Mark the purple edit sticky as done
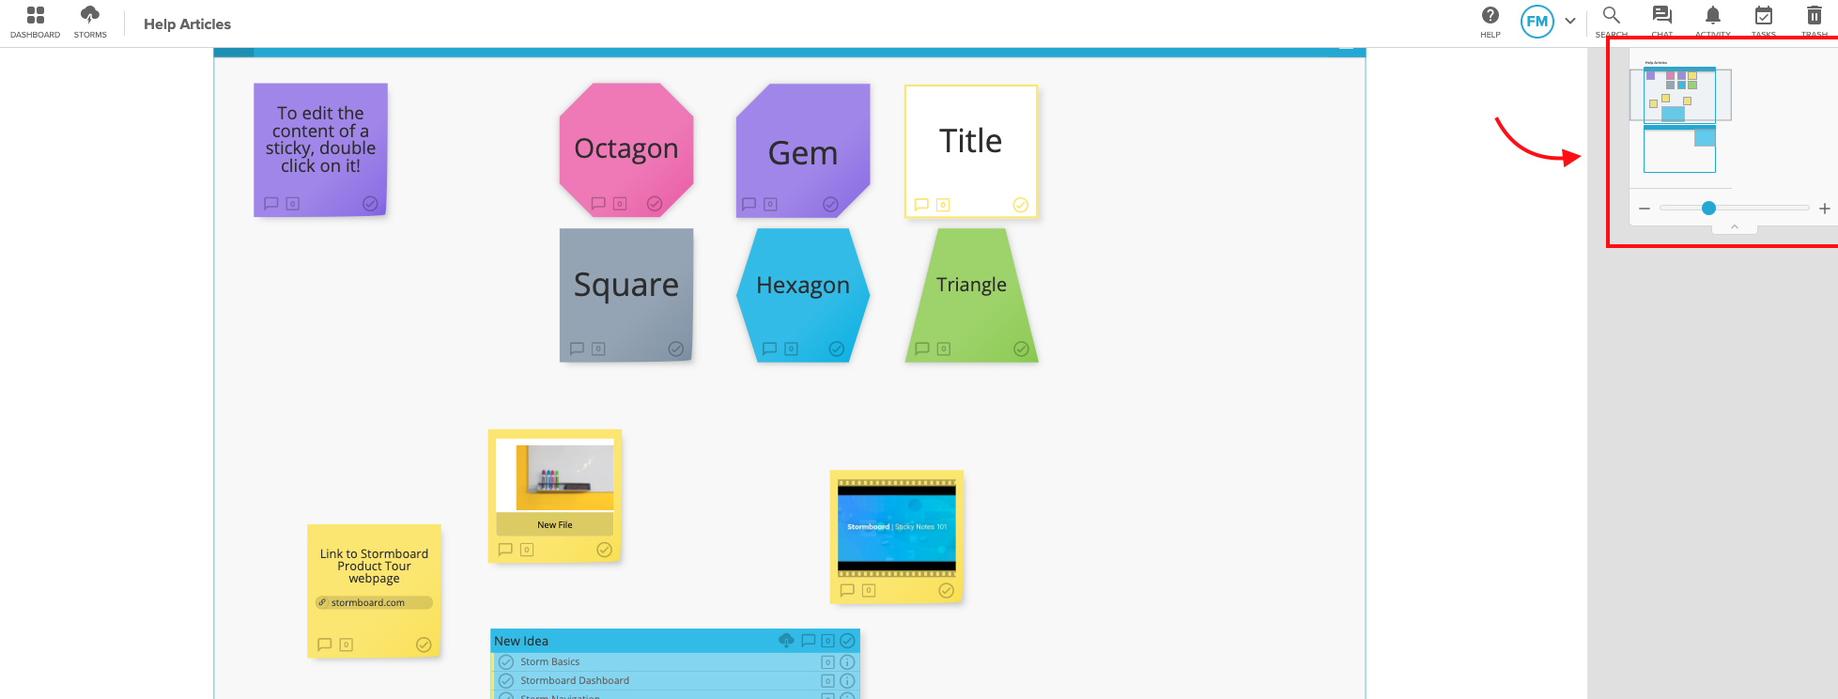1838x699 pixels. tap(370, 204)
